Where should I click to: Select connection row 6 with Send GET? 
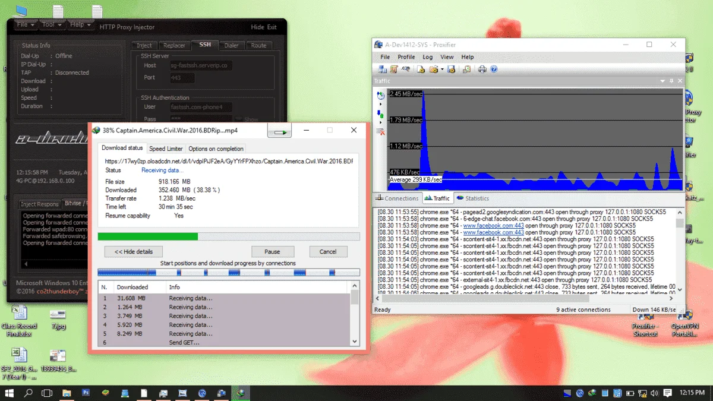click(224, 343)
